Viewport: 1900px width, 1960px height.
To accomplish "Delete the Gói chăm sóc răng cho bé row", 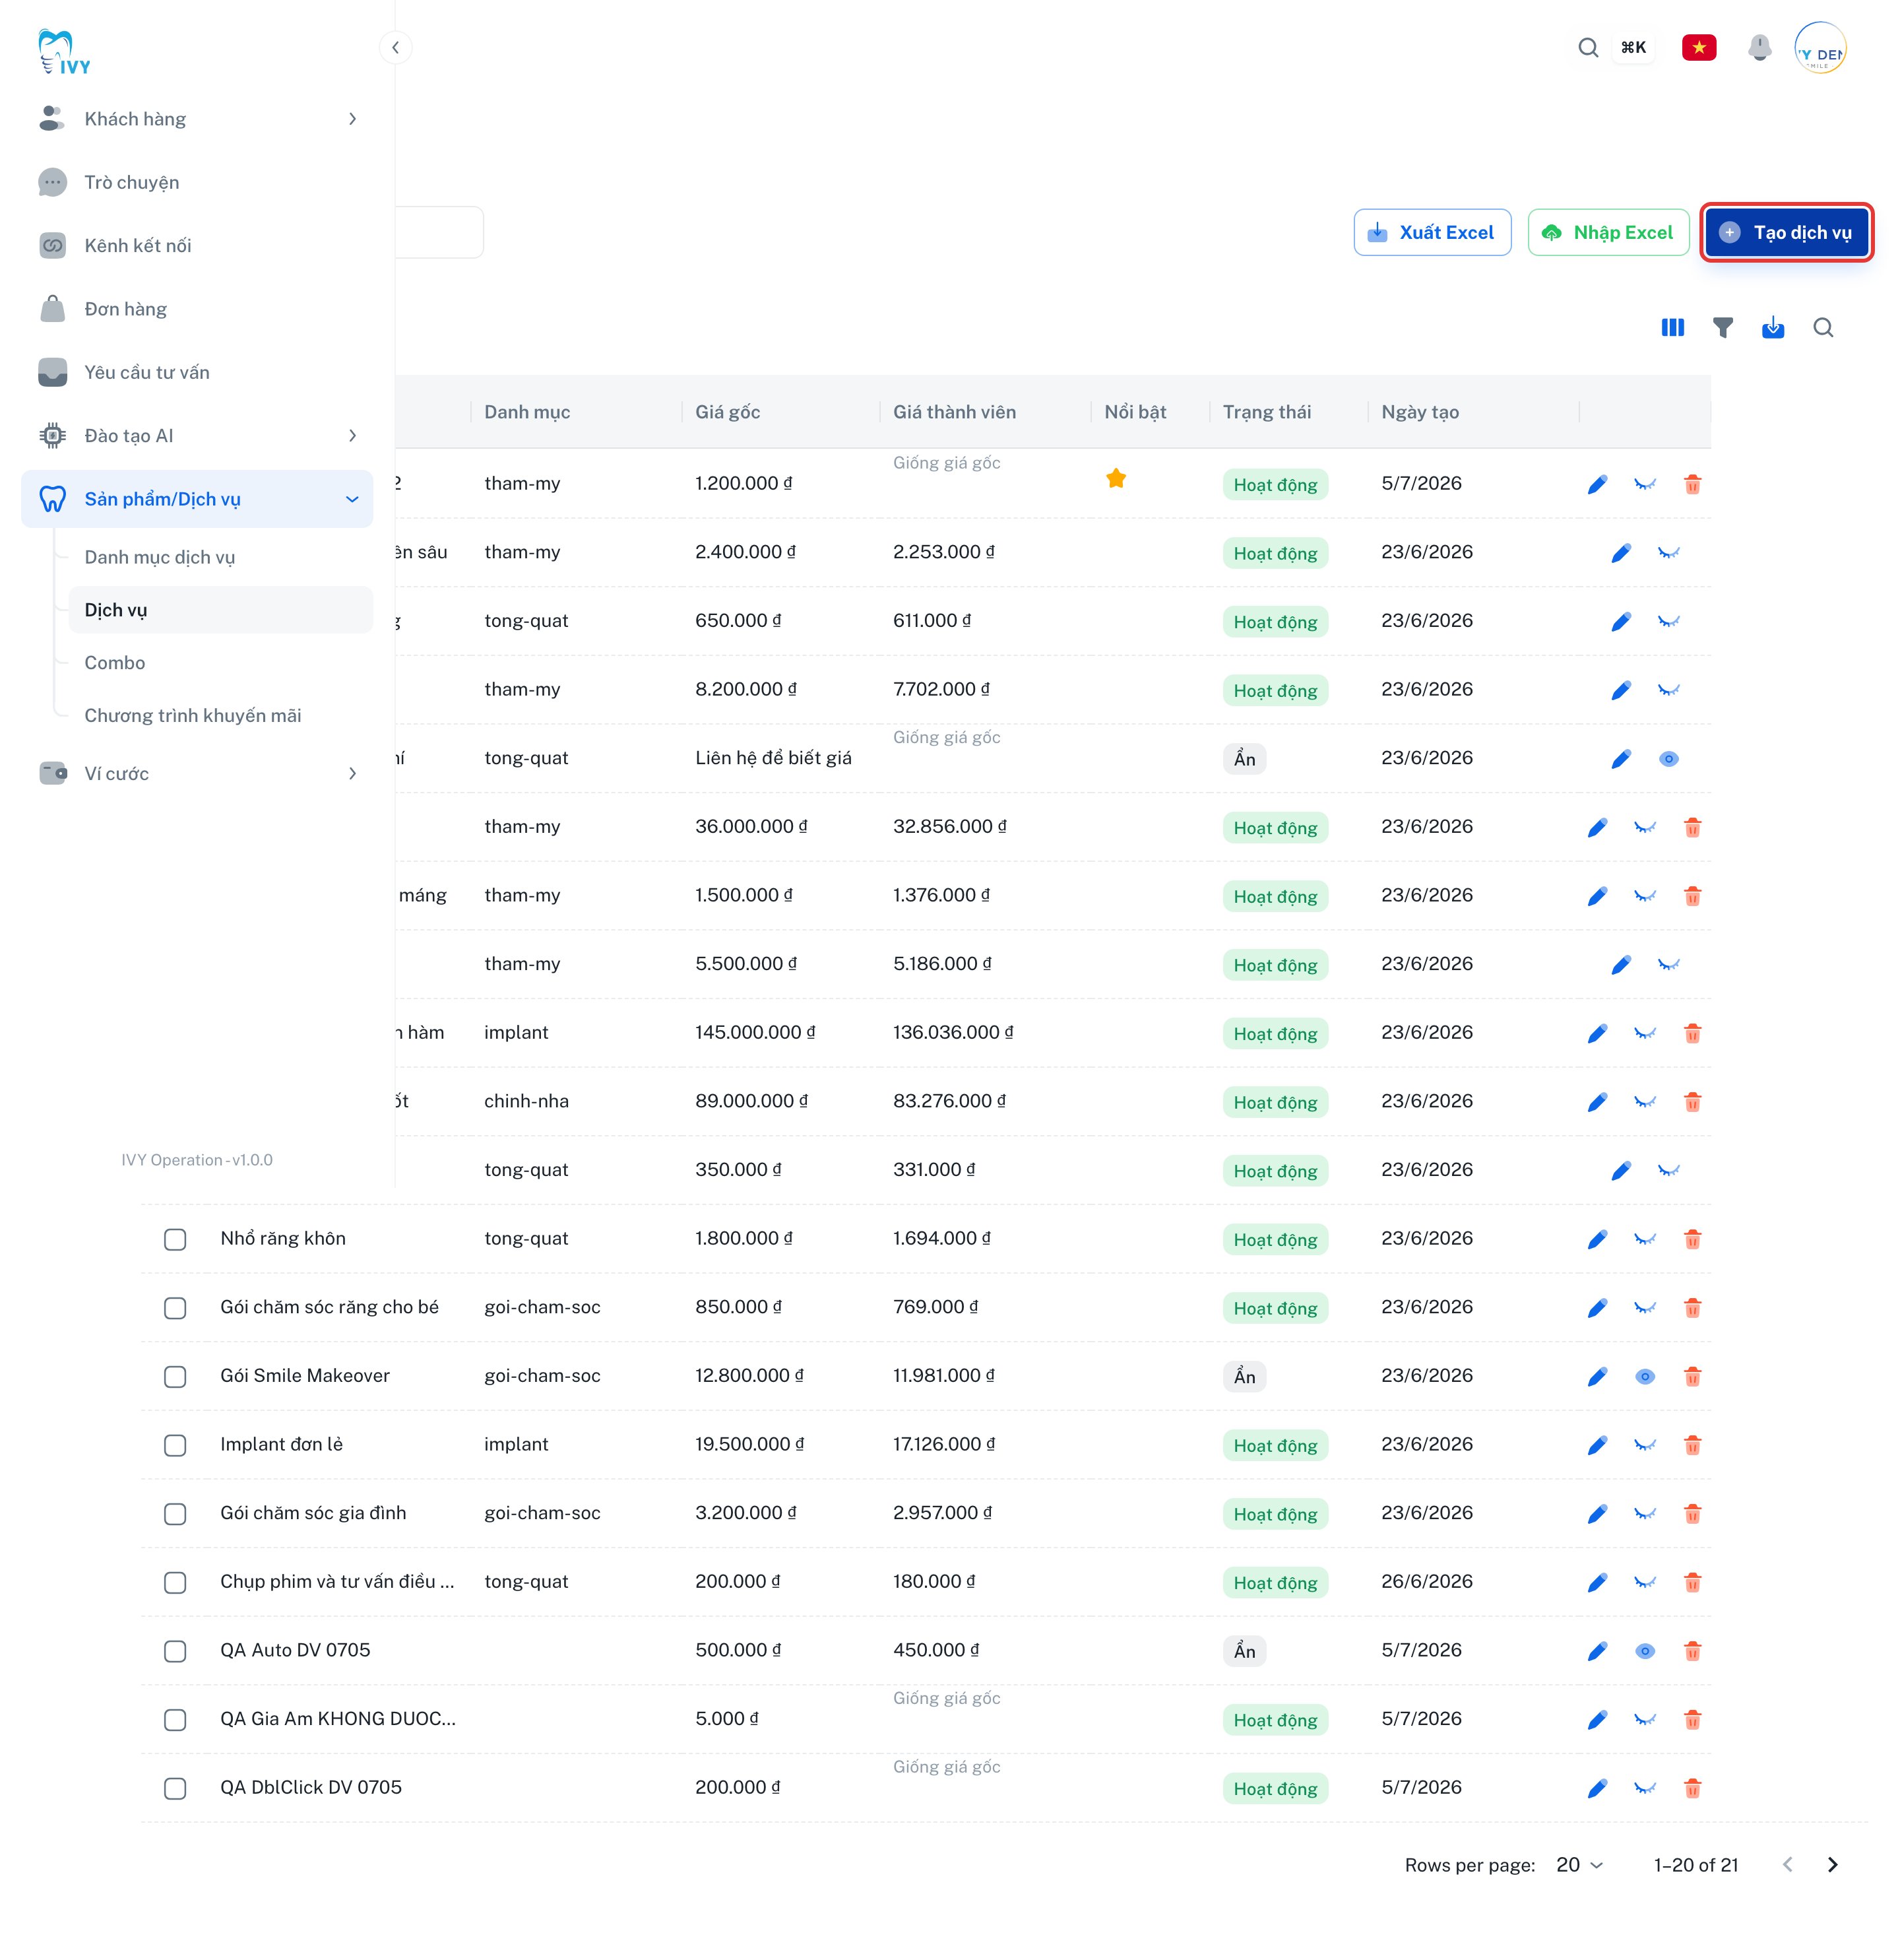I will tap(1692, 1308).
